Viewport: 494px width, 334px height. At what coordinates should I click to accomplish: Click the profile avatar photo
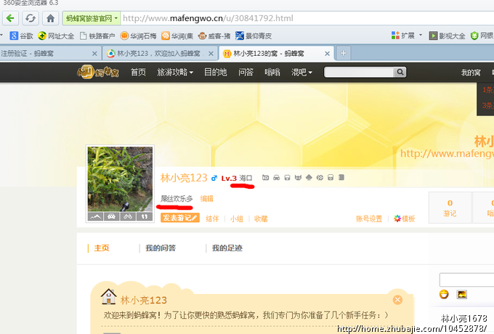120,179
